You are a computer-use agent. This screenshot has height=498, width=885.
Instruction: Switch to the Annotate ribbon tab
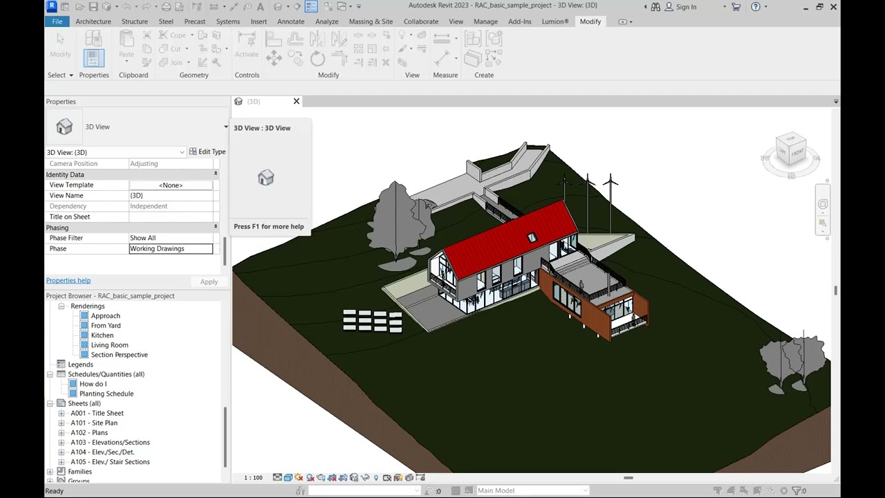[x=290, y=21]
